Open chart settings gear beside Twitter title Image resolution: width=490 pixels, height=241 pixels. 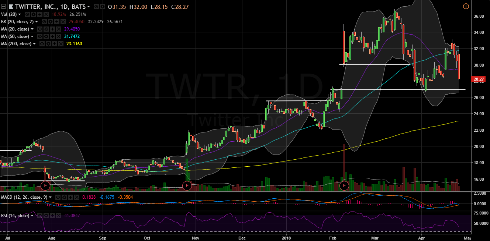(x=102, y=7)
